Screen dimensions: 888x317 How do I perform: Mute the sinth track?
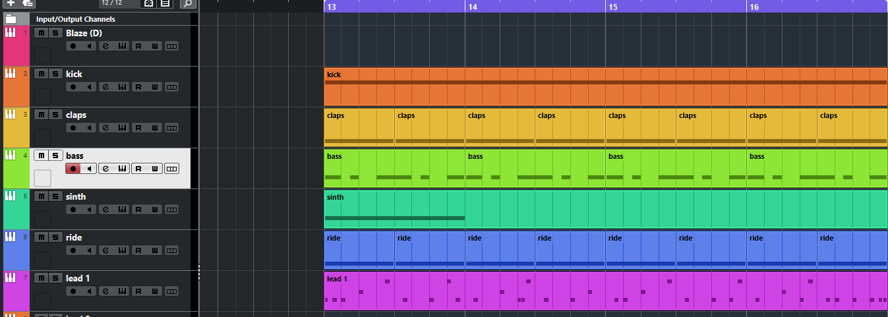pyautogui.click(x=41, y=196)
